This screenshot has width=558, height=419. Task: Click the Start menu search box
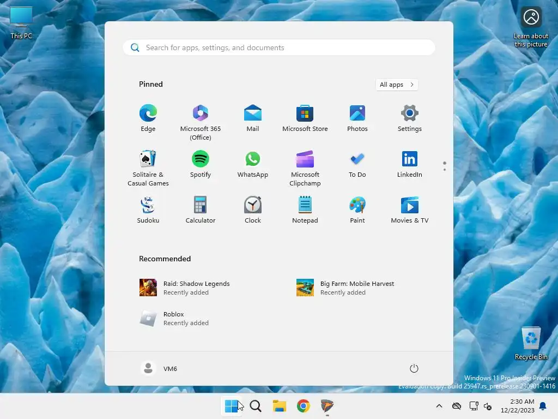coord(279,48)
